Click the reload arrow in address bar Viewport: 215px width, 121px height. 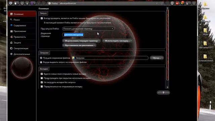pos(162,3)
